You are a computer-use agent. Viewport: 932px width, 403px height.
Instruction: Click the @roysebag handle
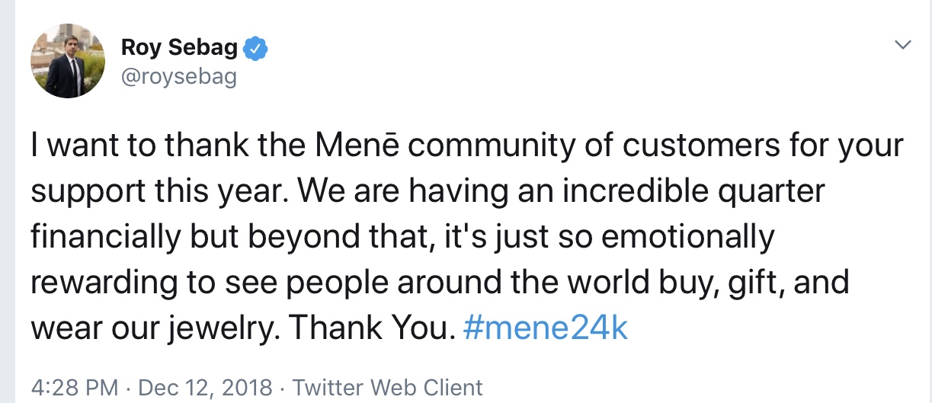tap(178, 76)
